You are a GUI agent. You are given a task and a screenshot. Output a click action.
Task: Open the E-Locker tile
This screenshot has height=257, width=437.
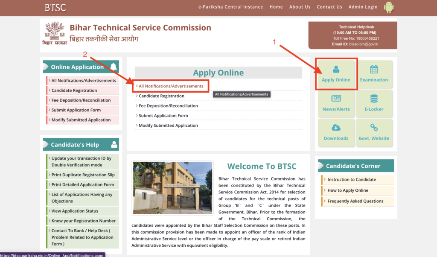pos(374,104)
